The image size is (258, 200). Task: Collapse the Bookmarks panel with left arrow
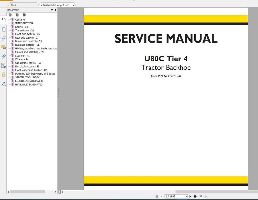[x=55, y=10]
